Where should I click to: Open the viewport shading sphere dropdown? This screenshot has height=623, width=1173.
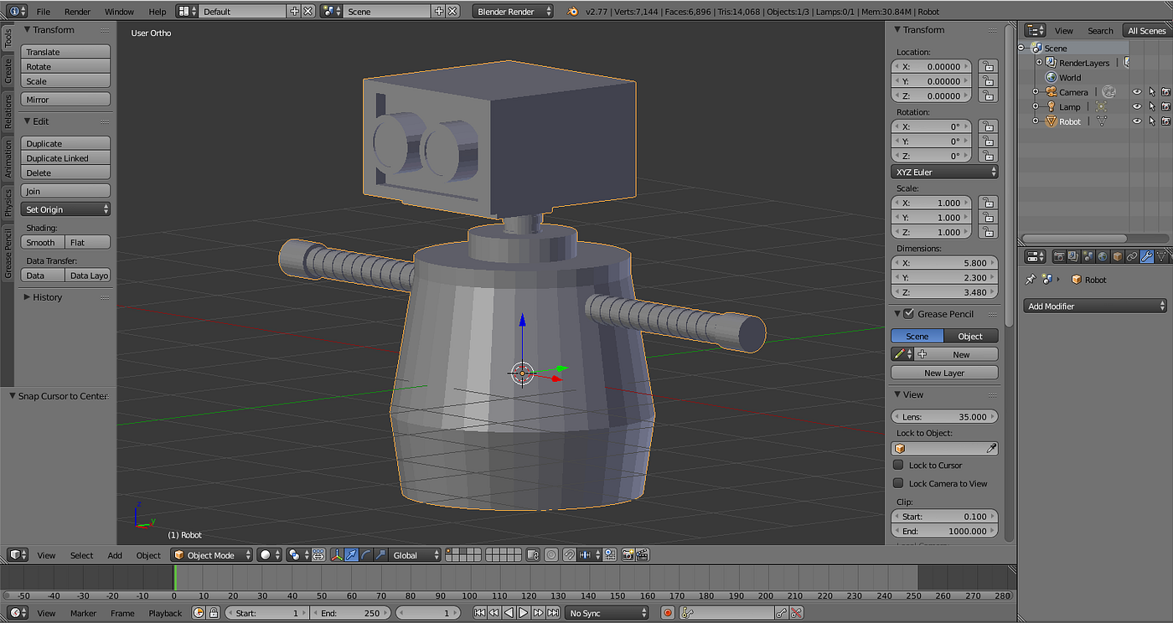[x=270, y=555]
